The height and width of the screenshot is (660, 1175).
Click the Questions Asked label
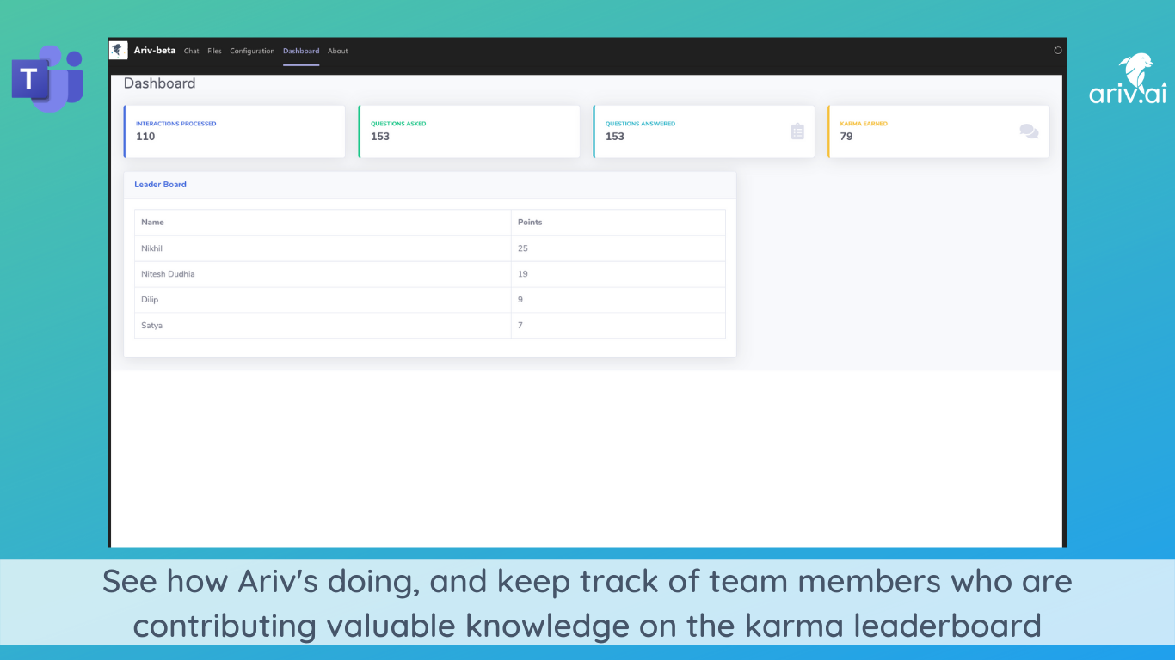[x=398, y=124]
